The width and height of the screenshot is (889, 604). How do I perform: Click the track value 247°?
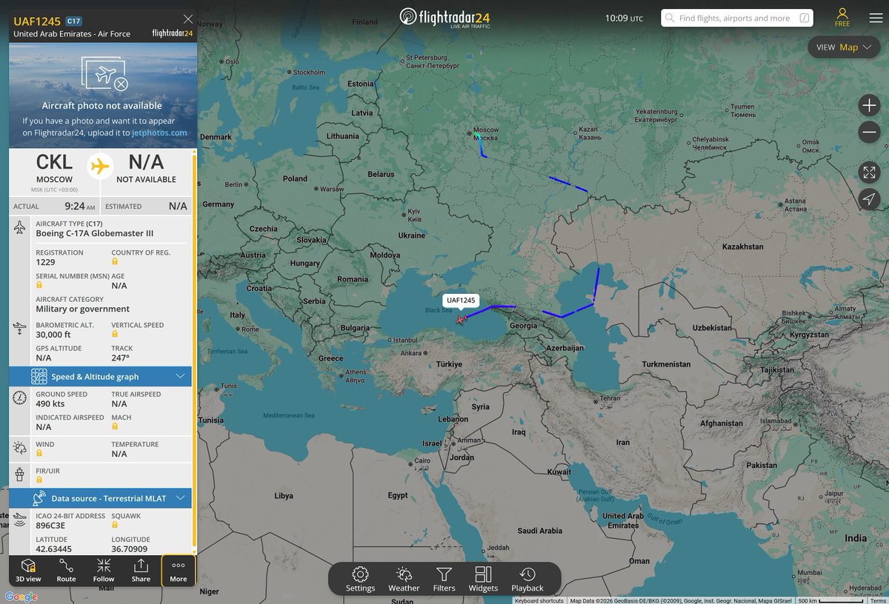click(x=121, y=358)
